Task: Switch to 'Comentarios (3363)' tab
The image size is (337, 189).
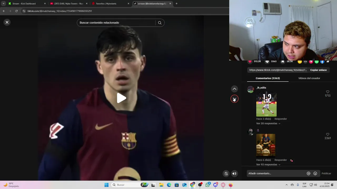Action: (268, 78)
